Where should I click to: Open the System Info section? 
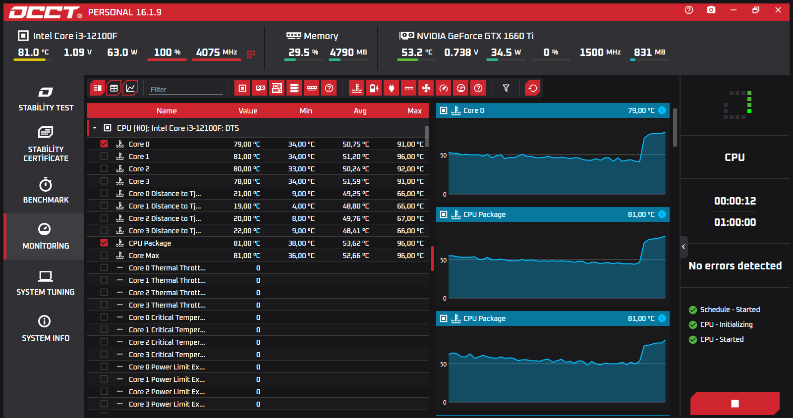(x=46, y=329)
